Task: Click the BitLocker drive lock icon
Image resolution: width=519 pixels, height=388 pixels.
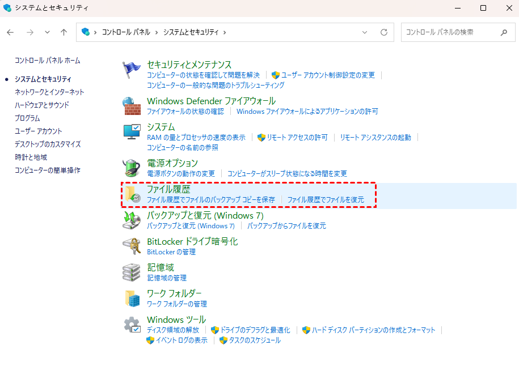Action: coord(132,246)
